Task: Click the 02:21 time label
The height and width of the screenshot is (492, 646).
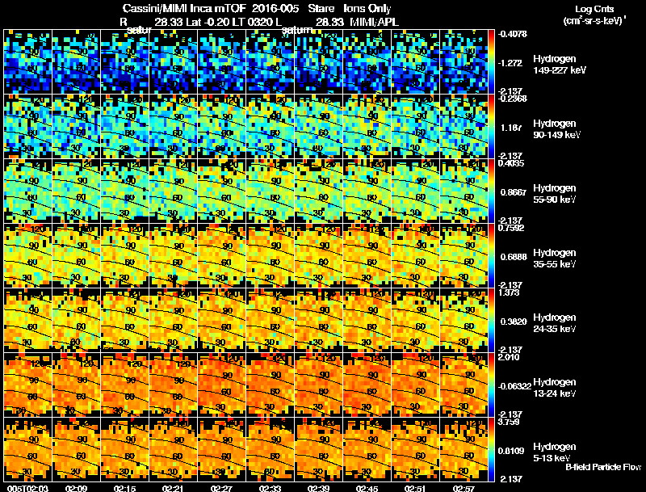Action: (173, 488)
